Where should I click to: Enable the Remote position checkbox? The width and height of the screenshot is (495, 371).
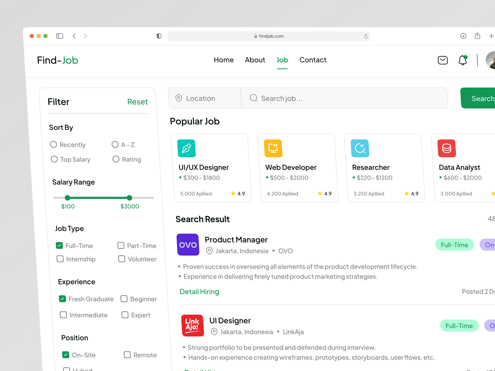(x=127, y=355)
